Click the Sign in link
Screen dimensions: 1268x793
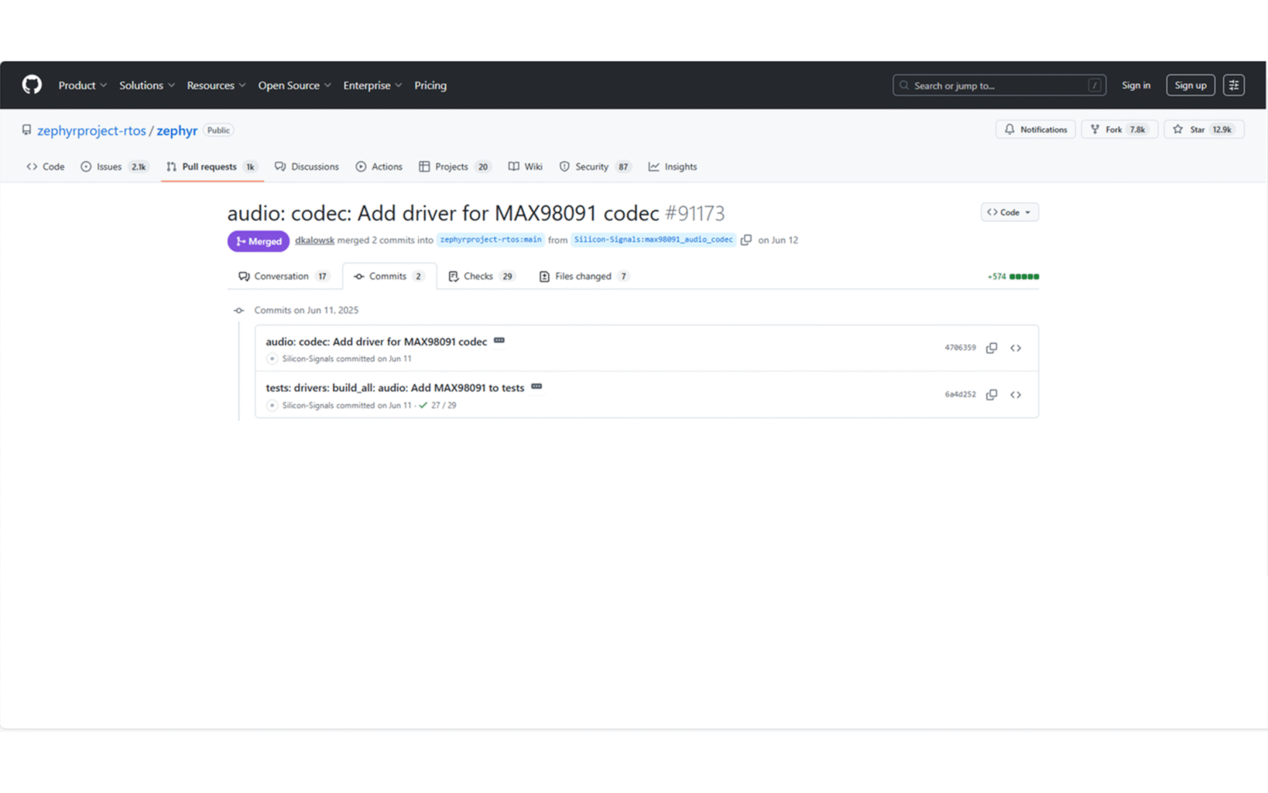click(x=1136, y=85)
